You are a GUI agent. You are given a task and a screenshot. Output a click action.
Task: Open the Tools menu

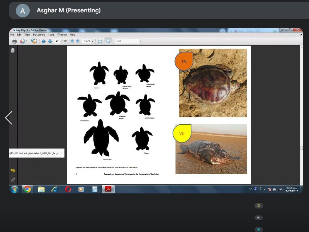coord(51,34)
